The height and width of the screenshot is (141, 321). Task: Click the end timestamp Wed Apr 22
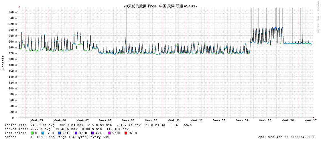tap(287, 137)
